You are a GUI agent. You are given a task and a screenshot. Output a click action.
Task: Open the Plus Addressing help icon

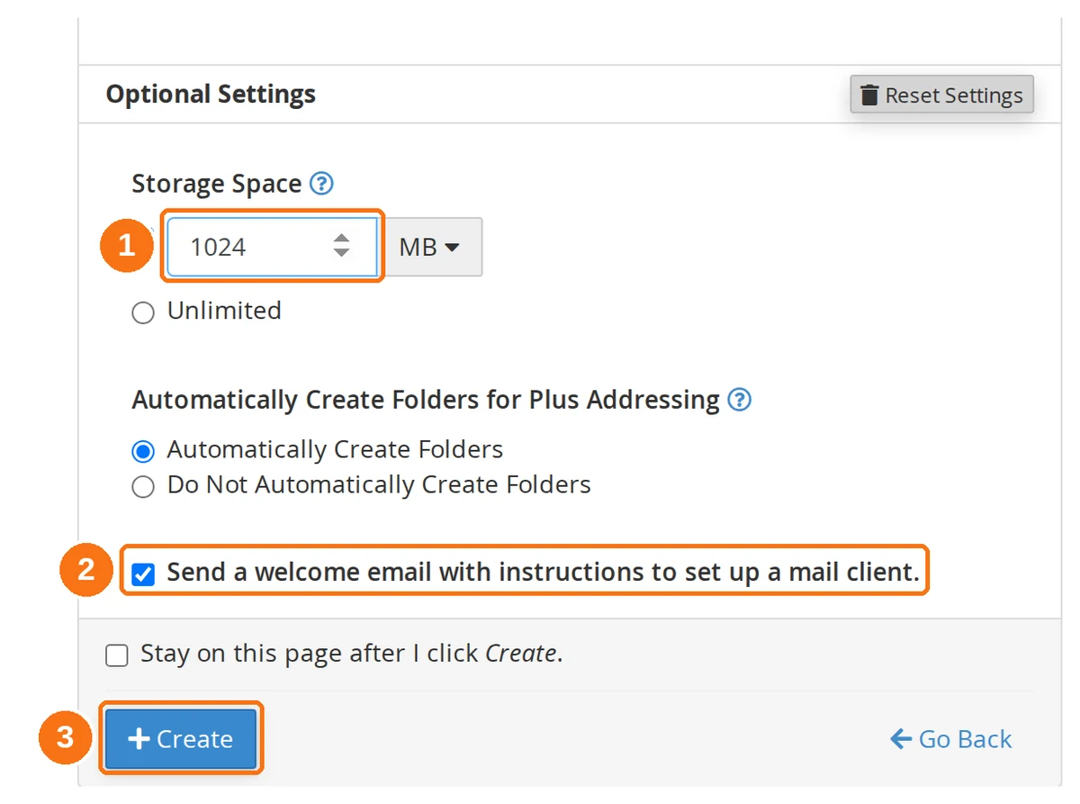click(739, 400)
